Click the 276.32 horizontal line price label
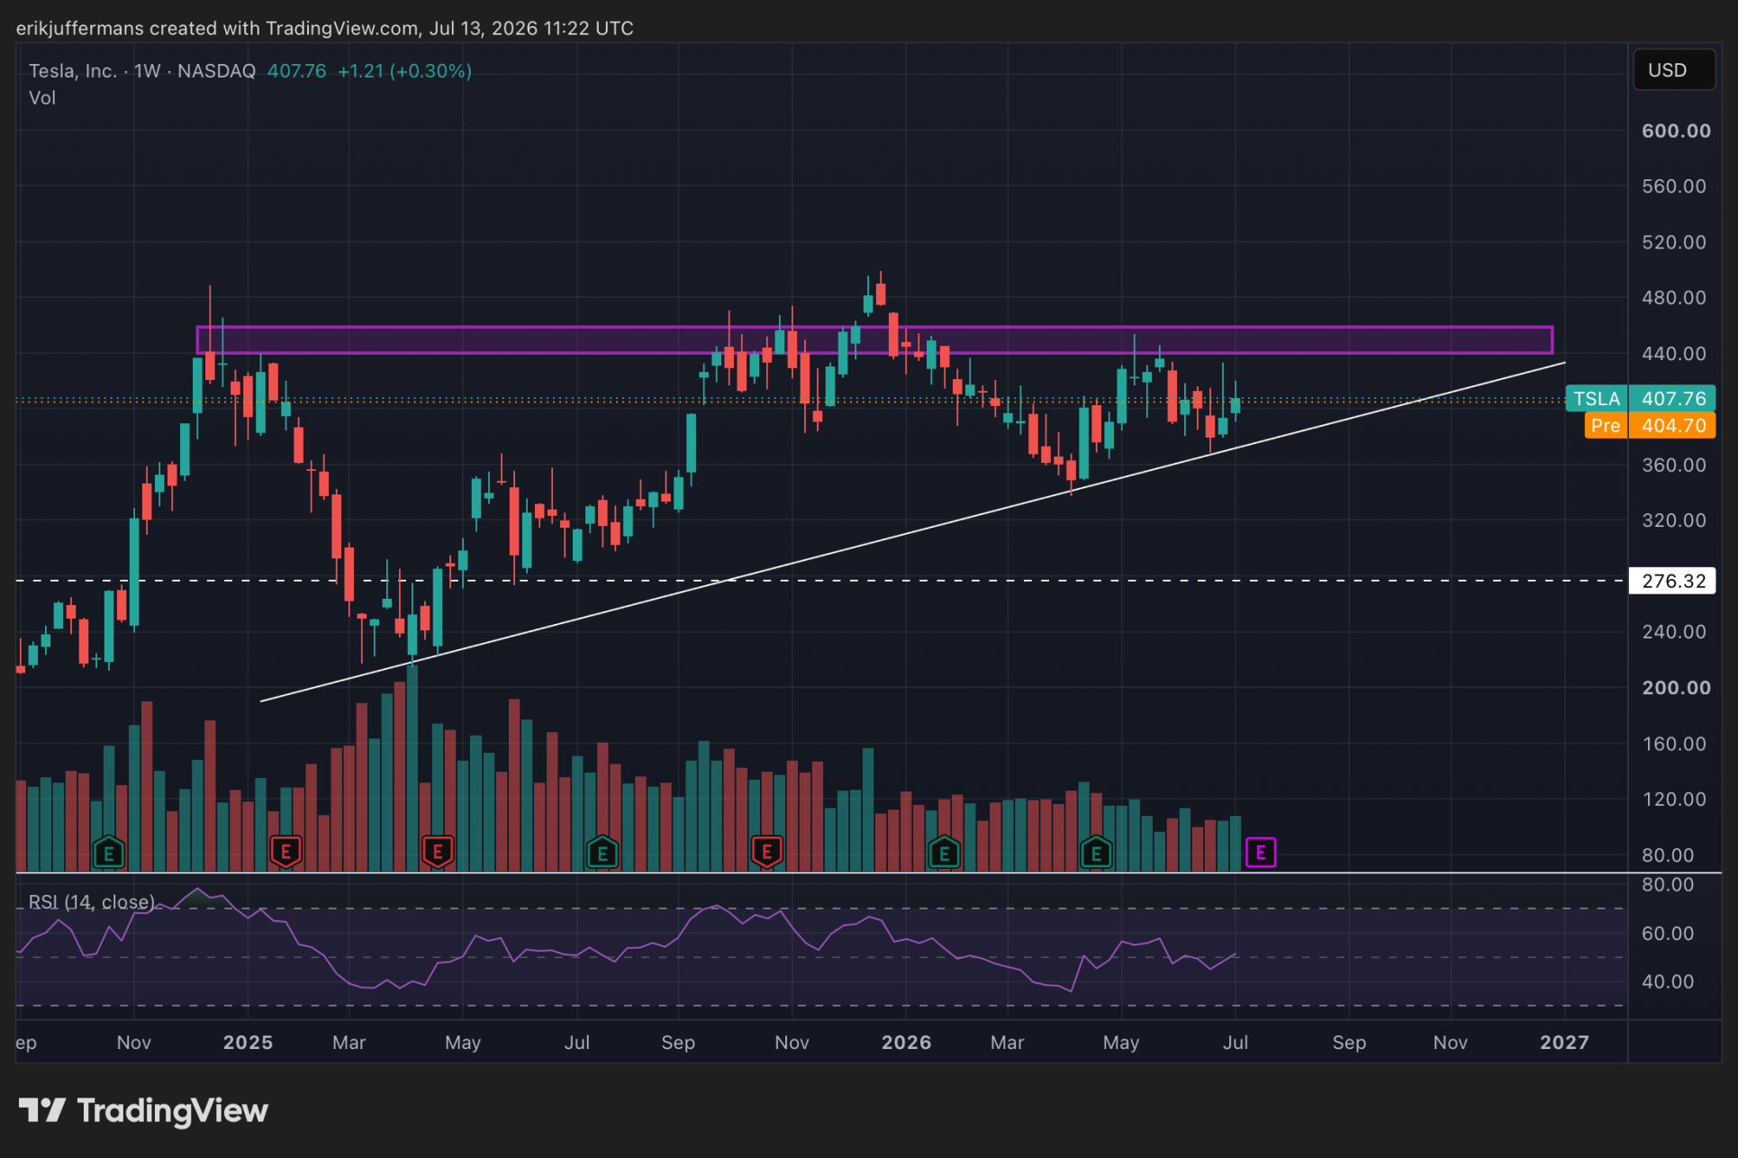The image size is (1738, 1158). click(x=1672, y=581)
